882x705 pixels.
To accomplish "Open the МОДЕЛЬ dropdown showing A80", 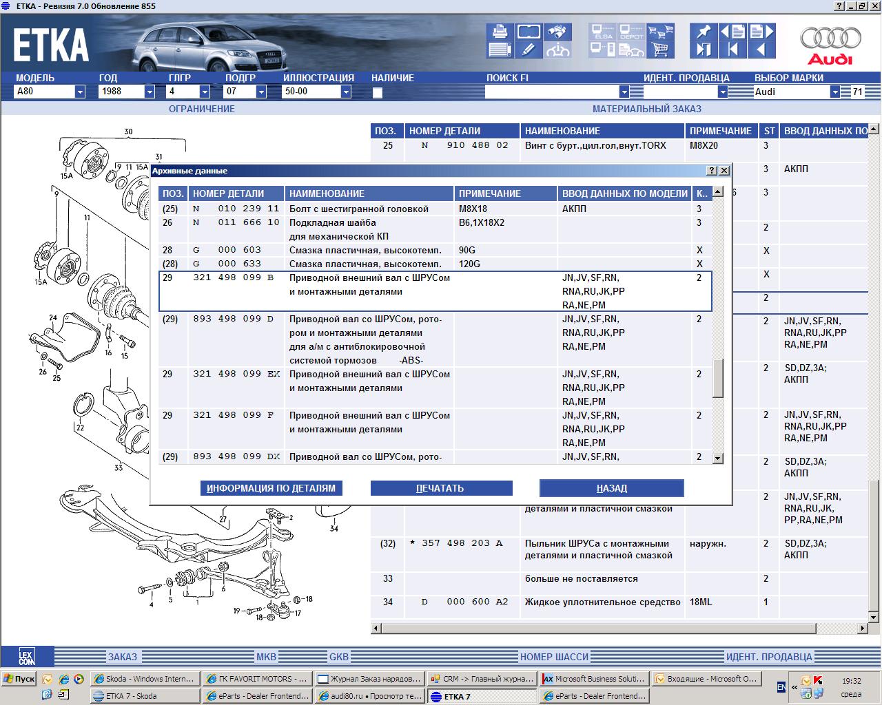I will click(x=80, y=92).
